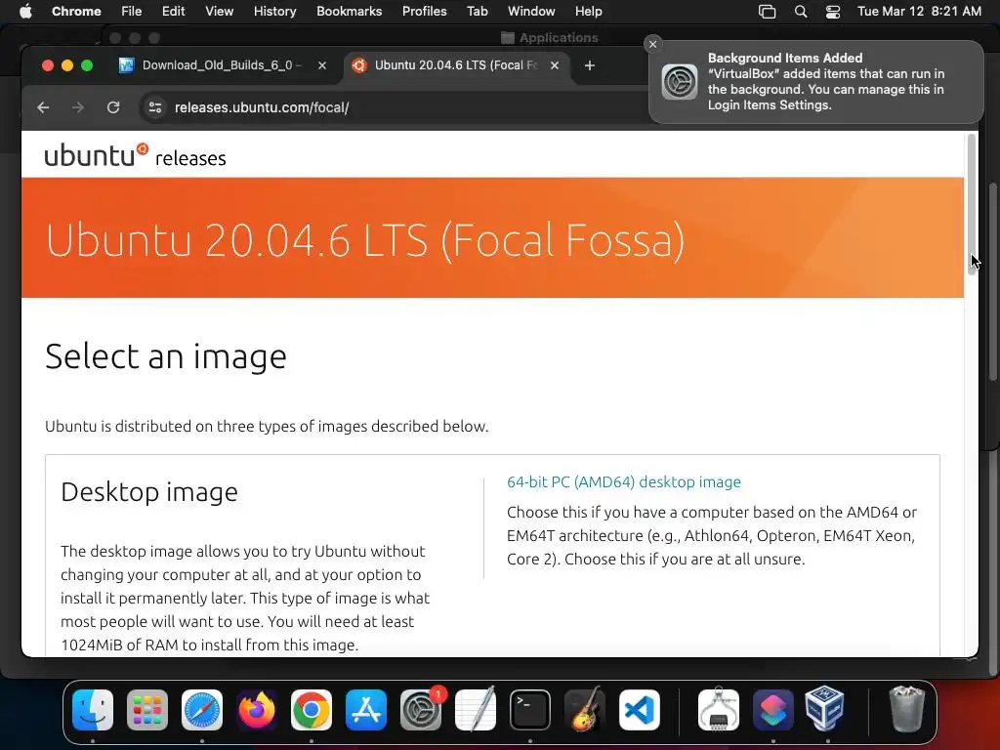
Task: Open the Trash in the Dock
Action: pyautogui.click(x=906, y=709)
